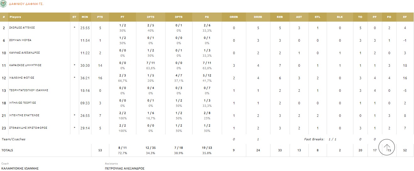Click the FT column header
This screenshot has height=171, width=414.
(x=123, y=17)
